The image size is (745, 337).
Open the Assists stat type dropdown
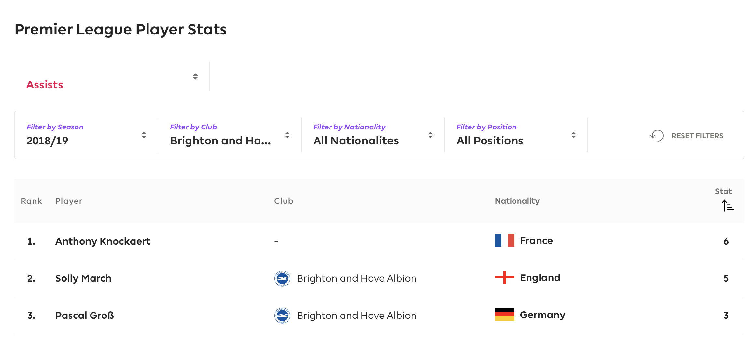112,77
